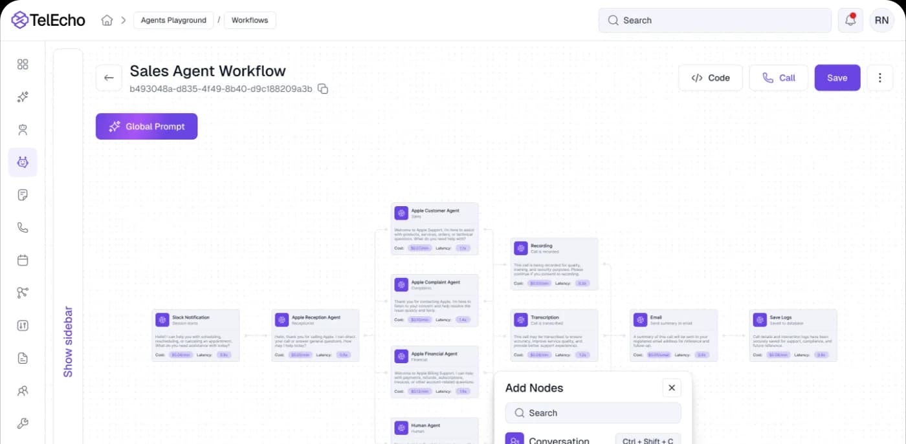Focus the Add Nodes search field
Screen dimensions: 906x444
(593, 413)
